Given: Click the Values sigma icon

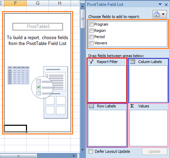Looking at the screenshot, I should click(132, 106).
